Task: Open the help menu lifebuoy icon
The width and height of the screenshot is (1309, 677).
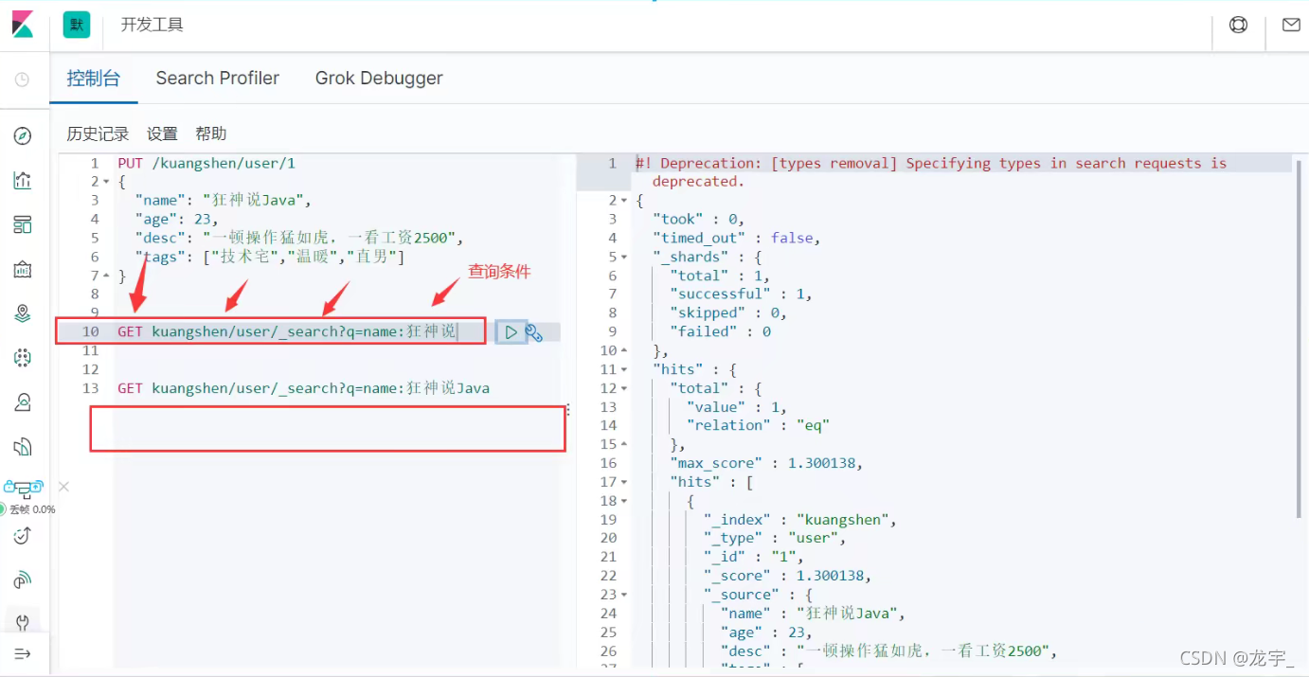Action: (1238, 25)
